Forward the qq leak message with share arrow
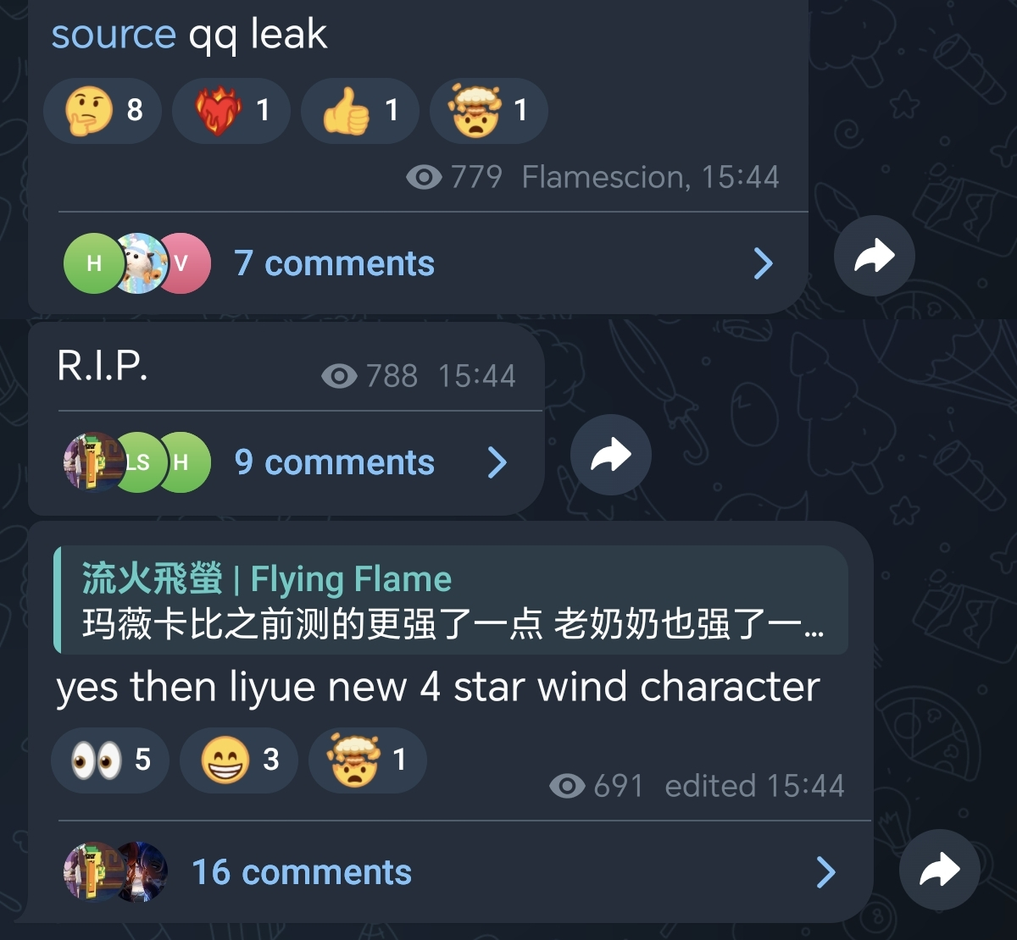Viewport: 1017px width, 940px height. coord(875,256)
